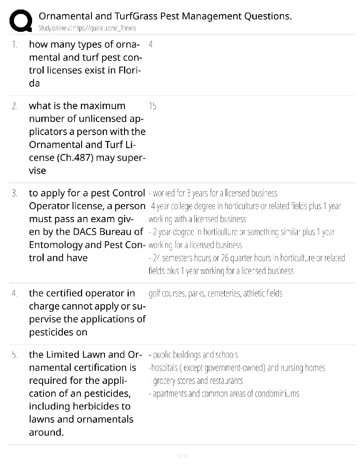Viewport: 364px width, 471px height.
Task: Click "grocery stores and restaurants" answer line
Action: pos(196,381)
